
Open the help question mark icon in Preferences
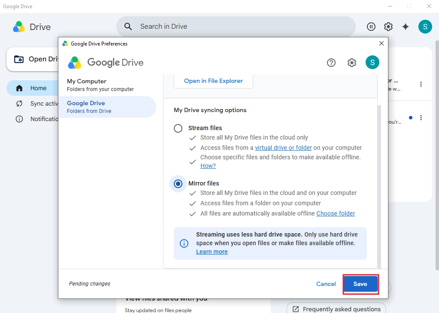pos(331,63)
